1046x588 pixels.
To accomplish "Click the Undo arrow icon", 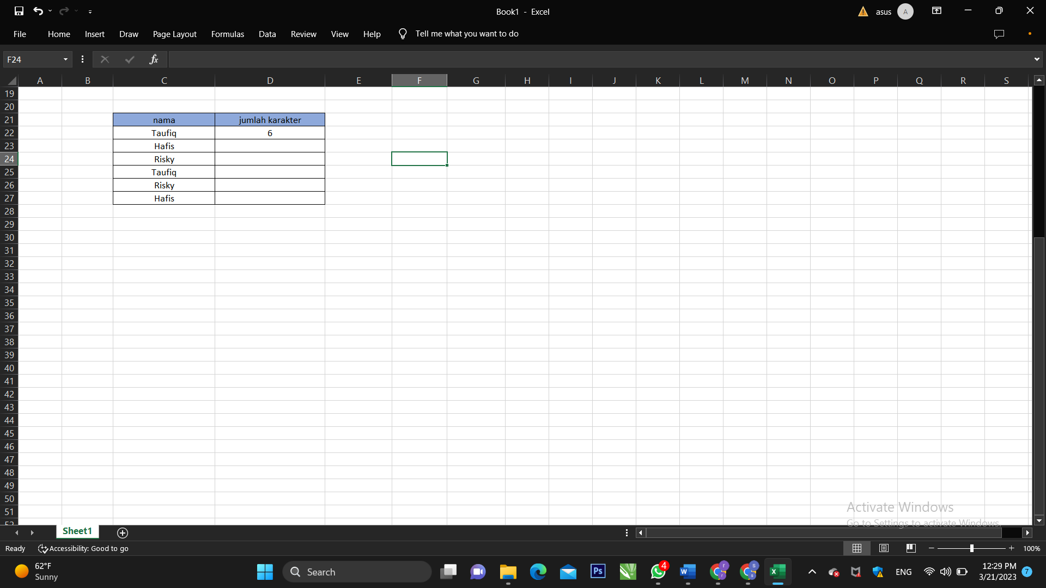I will click(x=38, y=11).
